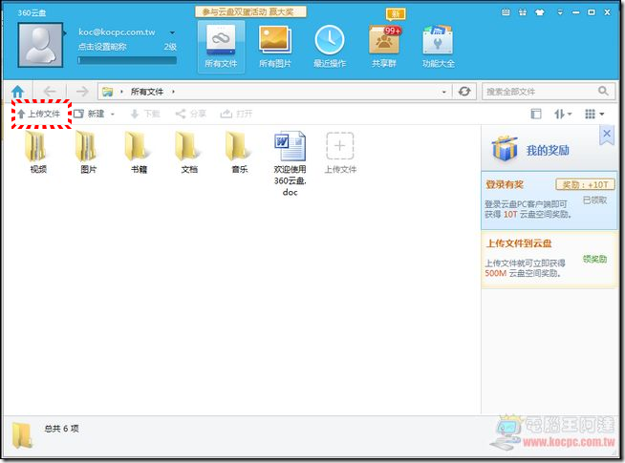Select the 欢迎使用360云盘.doc file

[x=290, y=163]
